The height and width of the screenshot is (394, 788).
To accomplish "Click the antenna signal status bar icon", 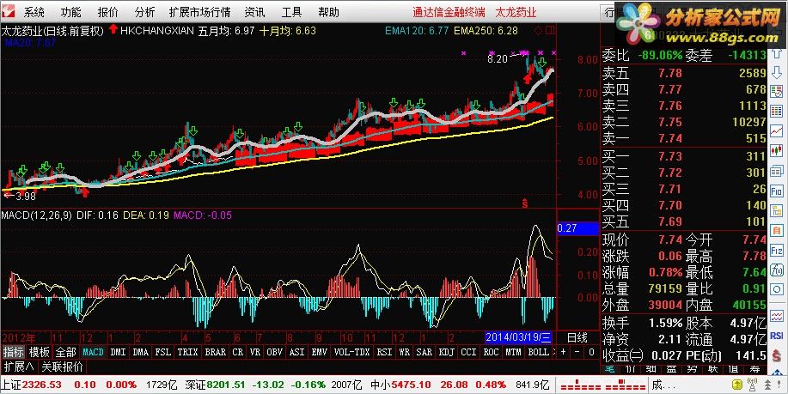I will (752, 385).
